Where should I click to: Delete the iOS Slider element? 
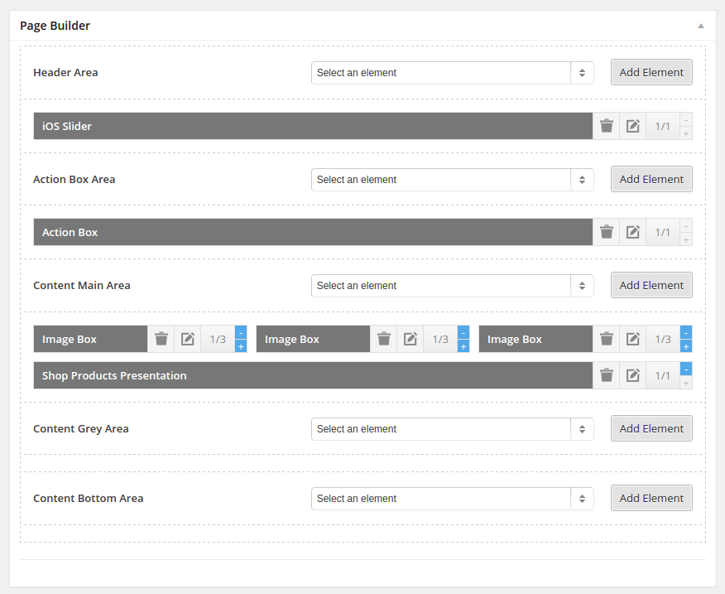point(606,126)
